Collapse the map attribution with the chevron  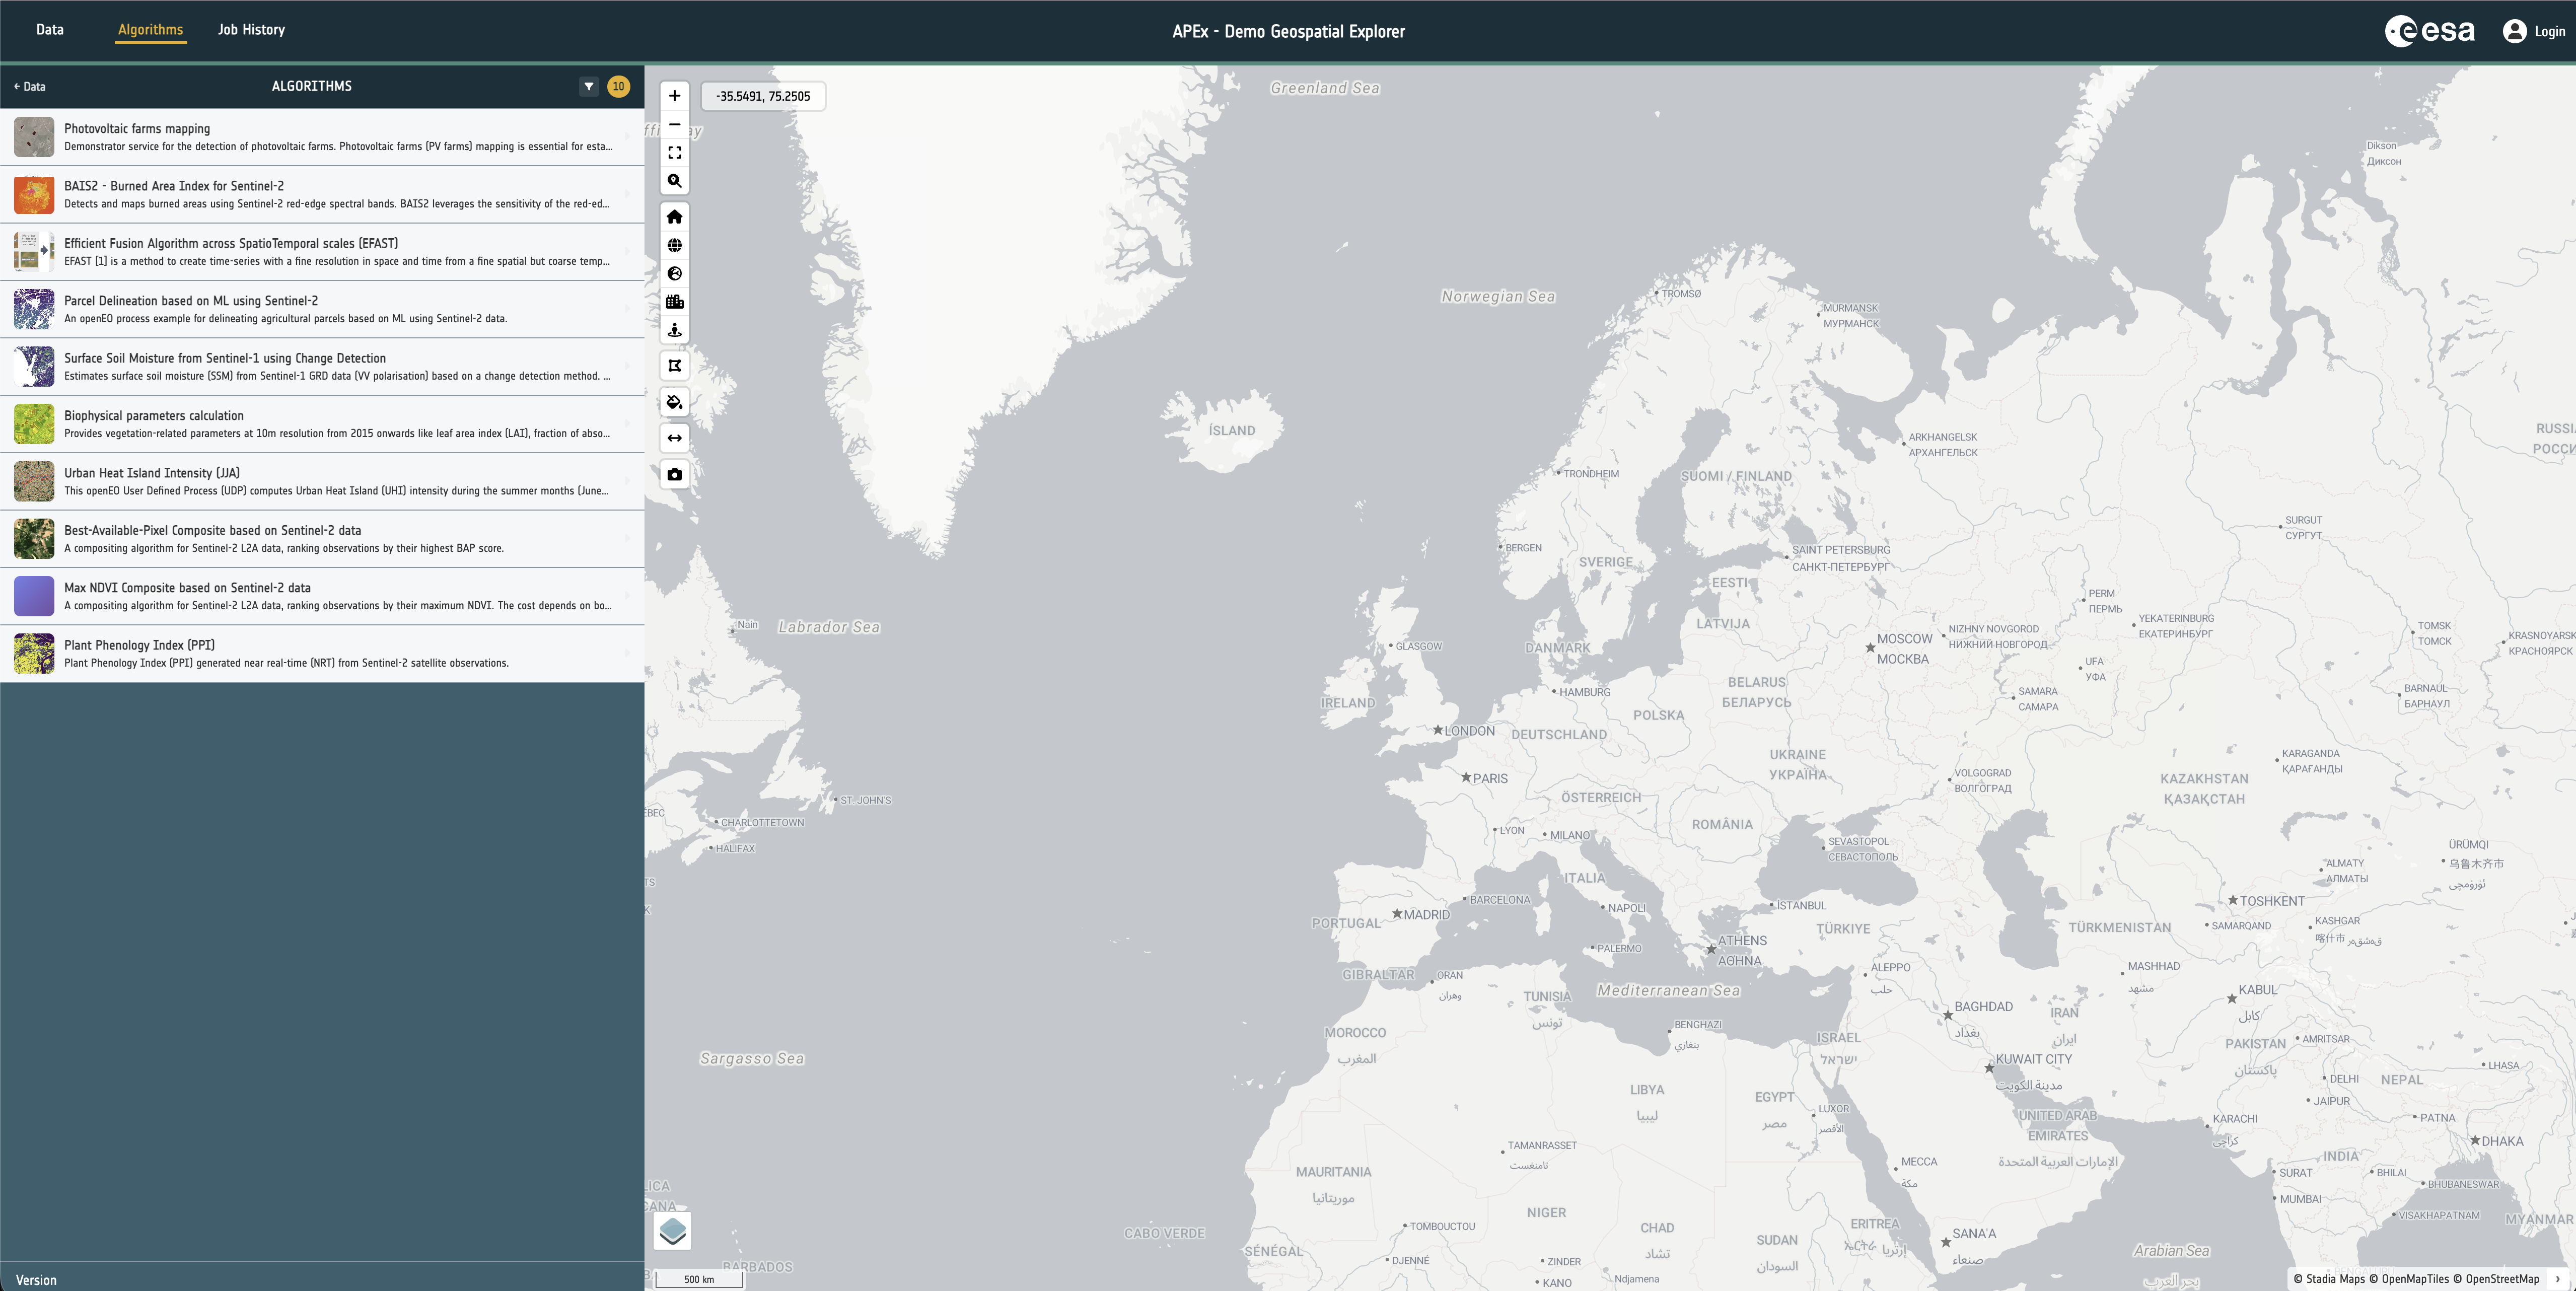[2558, 1279]
